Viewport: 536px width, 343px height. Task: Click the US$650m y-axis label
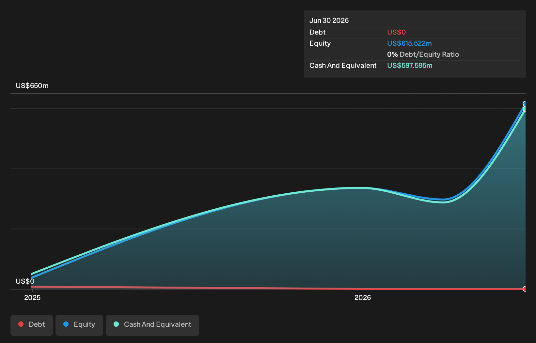(32, 86)
